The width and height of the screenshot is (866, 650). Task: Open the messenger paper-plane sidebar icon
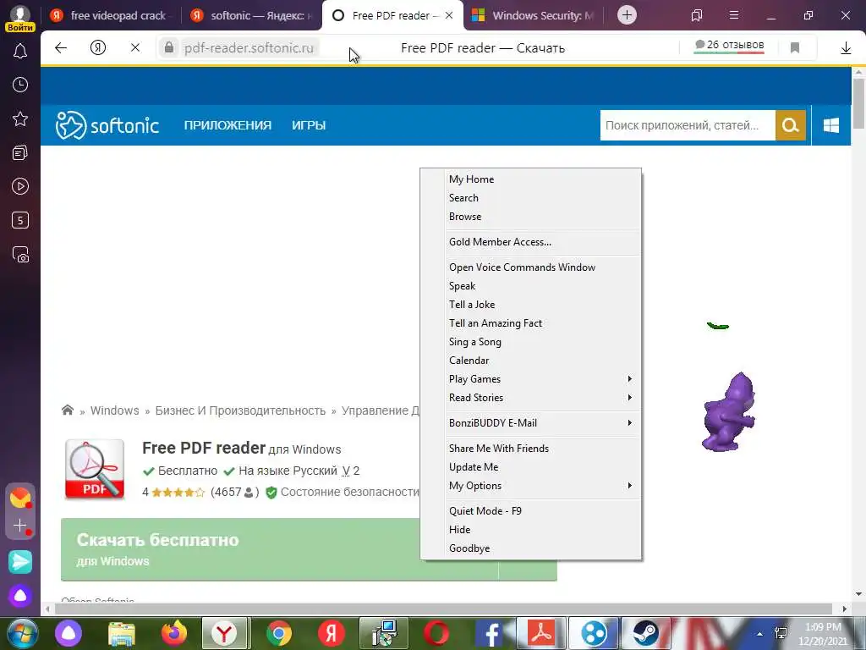(20, 562)
